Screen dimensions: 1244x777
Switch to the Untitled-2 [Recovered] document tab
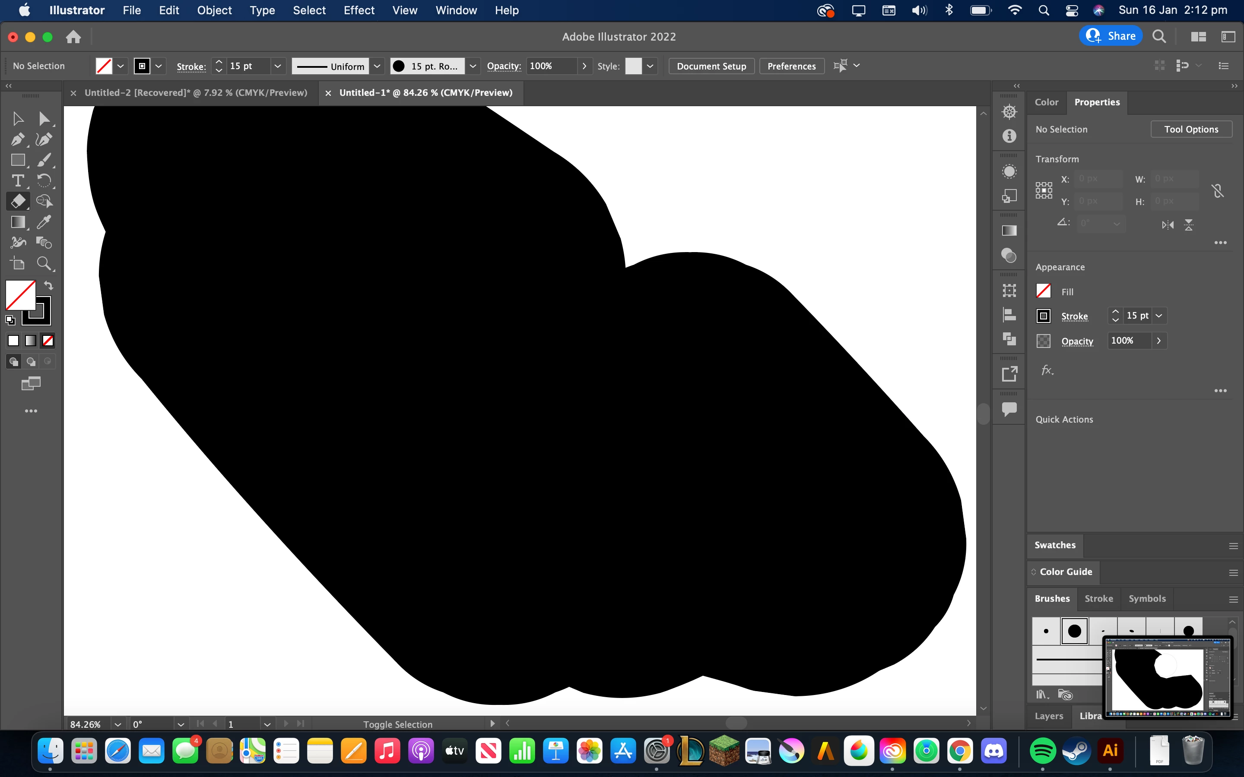point(195,92)
